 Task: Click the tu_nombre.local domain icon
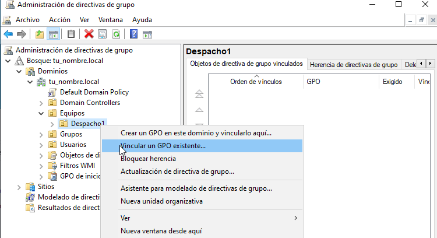pos(41,82)
